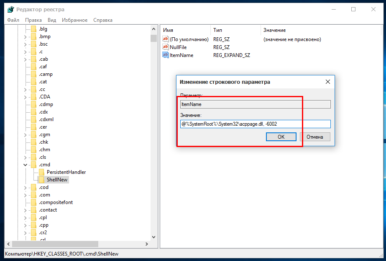Select the (По умолчанию) value name
The width and height of the screenshot is (386, 261).
coord(189,39)
